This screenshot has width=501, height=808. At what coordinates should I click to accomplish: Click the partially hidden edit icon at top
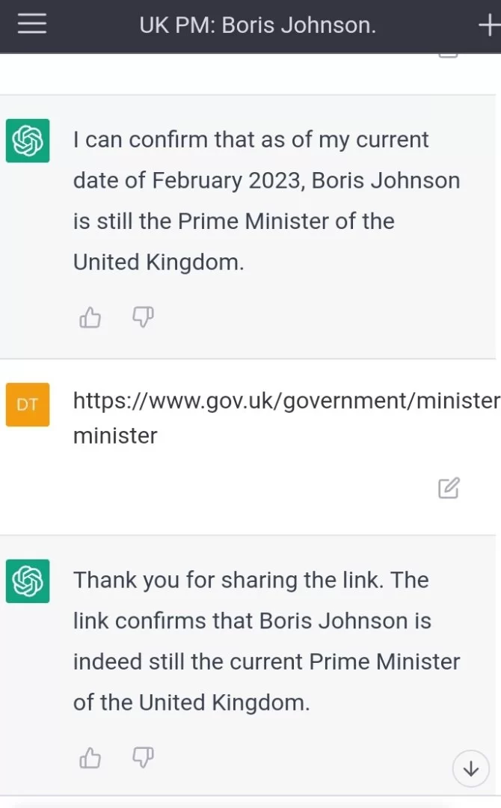(x=448, y=55)
